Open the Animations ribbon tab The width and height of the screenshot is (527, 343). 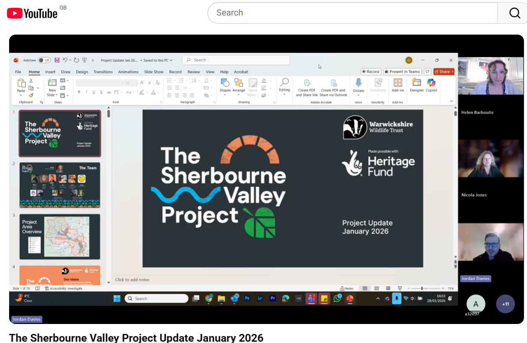click(x=128, y=72)
